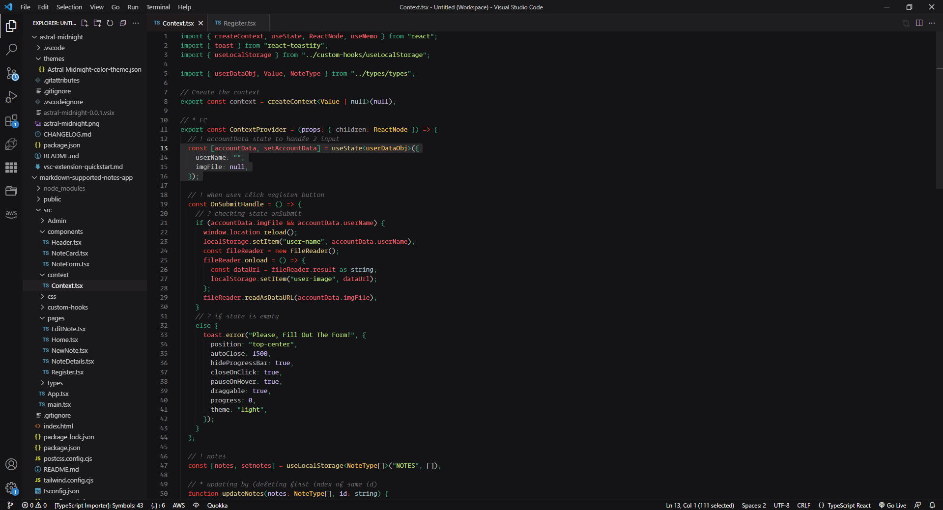Click AWS status bar item
The width and height of the screenshot is (943, 510).
tap(179, 505)
